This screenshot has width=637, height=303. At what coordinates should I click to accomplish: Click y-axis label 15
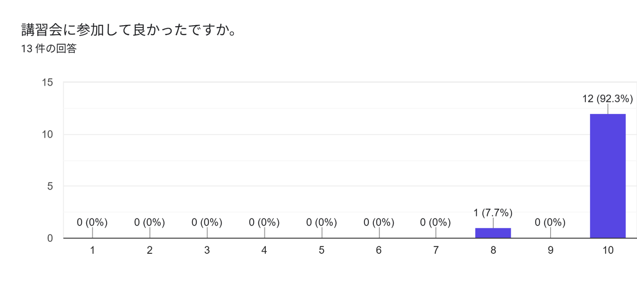(47, 83)
